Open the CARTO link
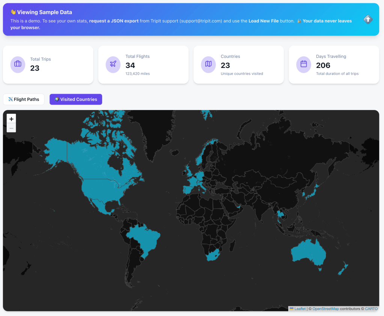384x316 pixels. pyautogui.click(x=371, y=308)
